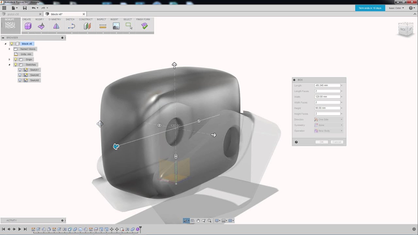Click the Modify edit form icon

tap(41, 26)
